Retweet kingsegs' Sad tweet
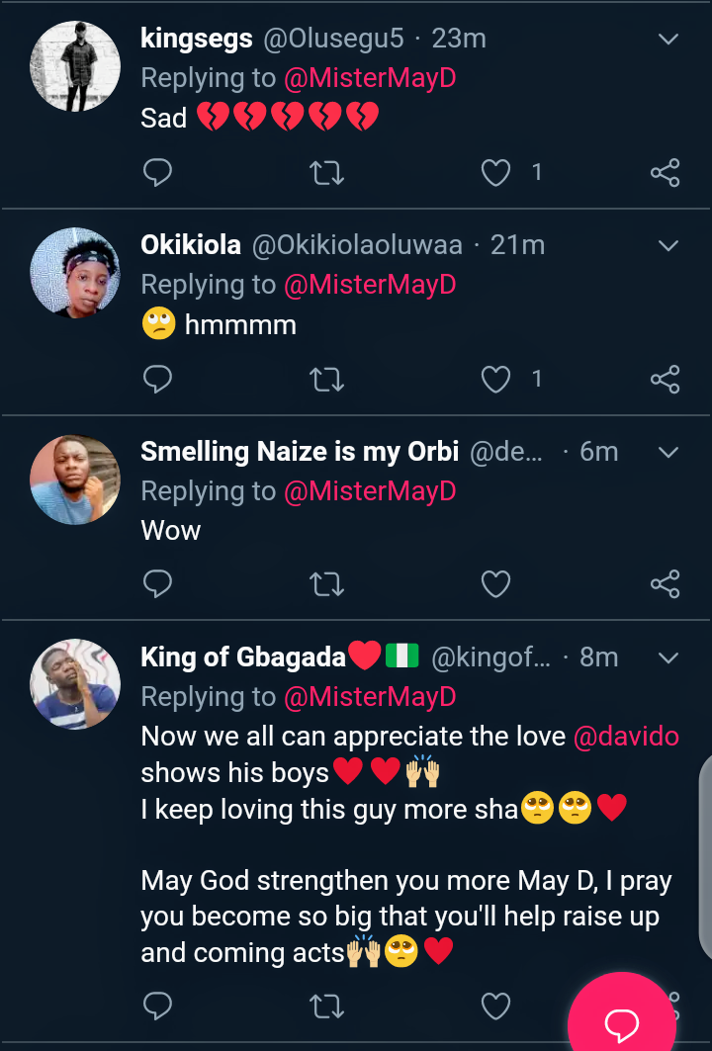Image resolution: width=712 pixels, height=1051 pixels. (326, 173)
